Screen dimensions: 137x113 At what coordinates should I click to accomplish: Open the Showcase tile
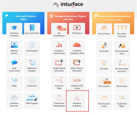point(32,84)
